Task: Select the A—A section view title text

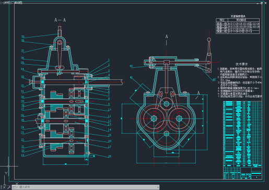Action: pos(60,20)
